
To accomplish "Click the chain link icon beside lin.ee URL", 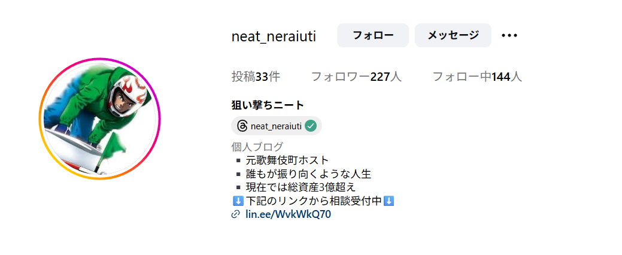I will pyautogui.click(x=236, y=214).
